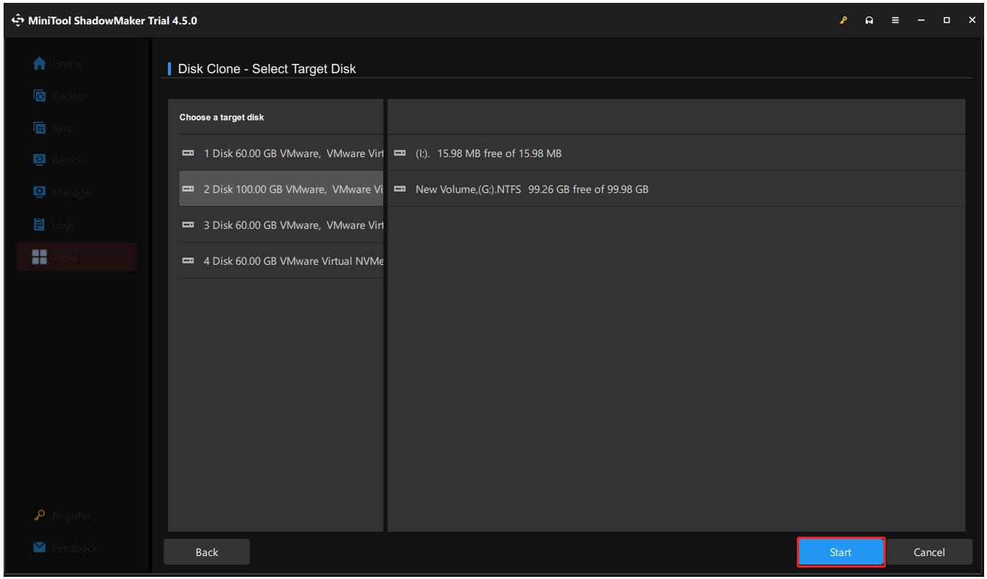The height and width of the screenshot is (579, 987).
Task: Click the (I:) 15.98 MB free partition
Action: (x=488, y=154)
